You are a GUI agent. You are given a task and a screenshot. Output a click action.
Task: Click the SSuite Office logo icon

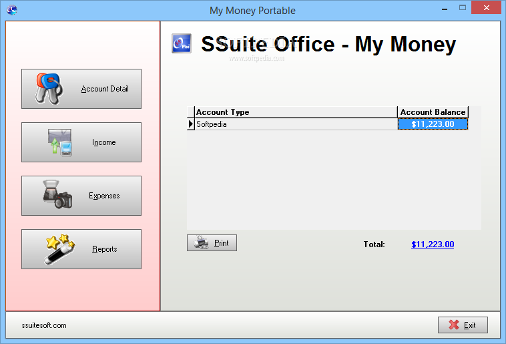[x=182, y=43]
